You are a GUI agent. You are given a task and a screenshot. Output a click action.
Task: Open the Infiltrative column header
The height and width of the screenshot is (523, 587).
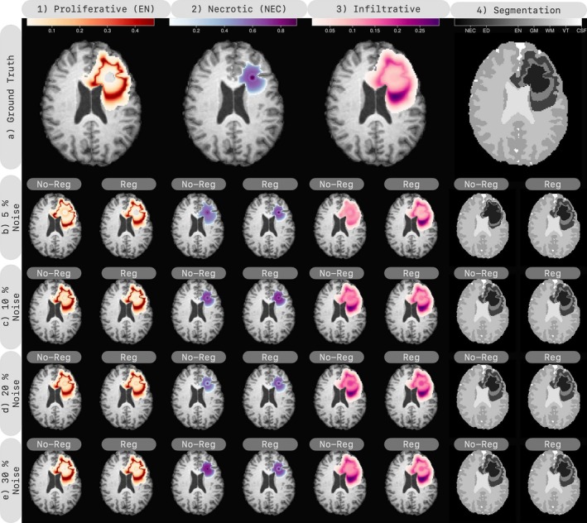pos(378,9)
